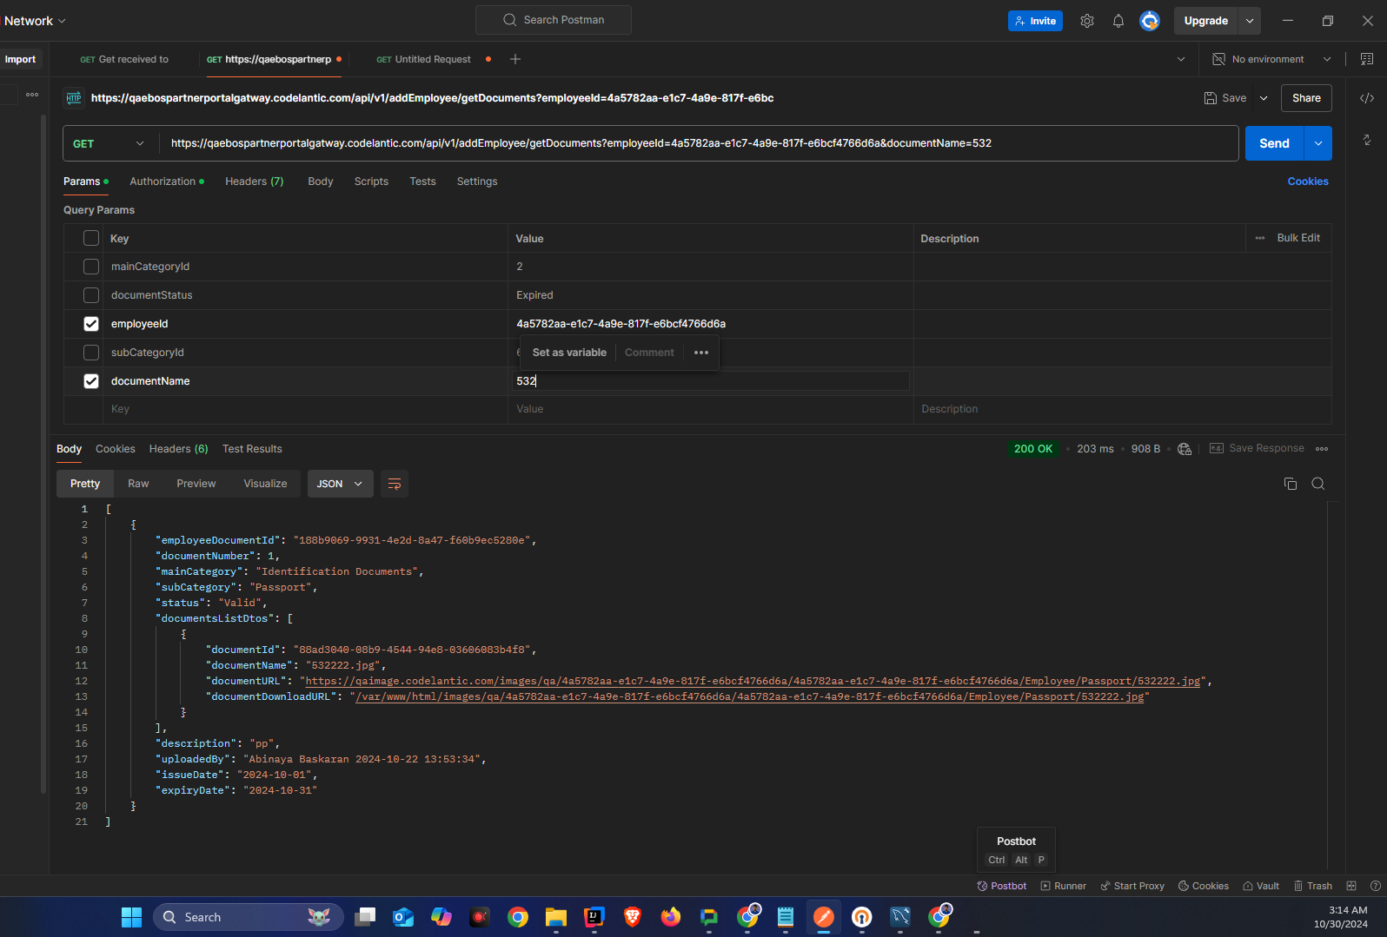The image size is (1387, 937).
Task: Open the network information globe icon
Action: [1185, 449]
